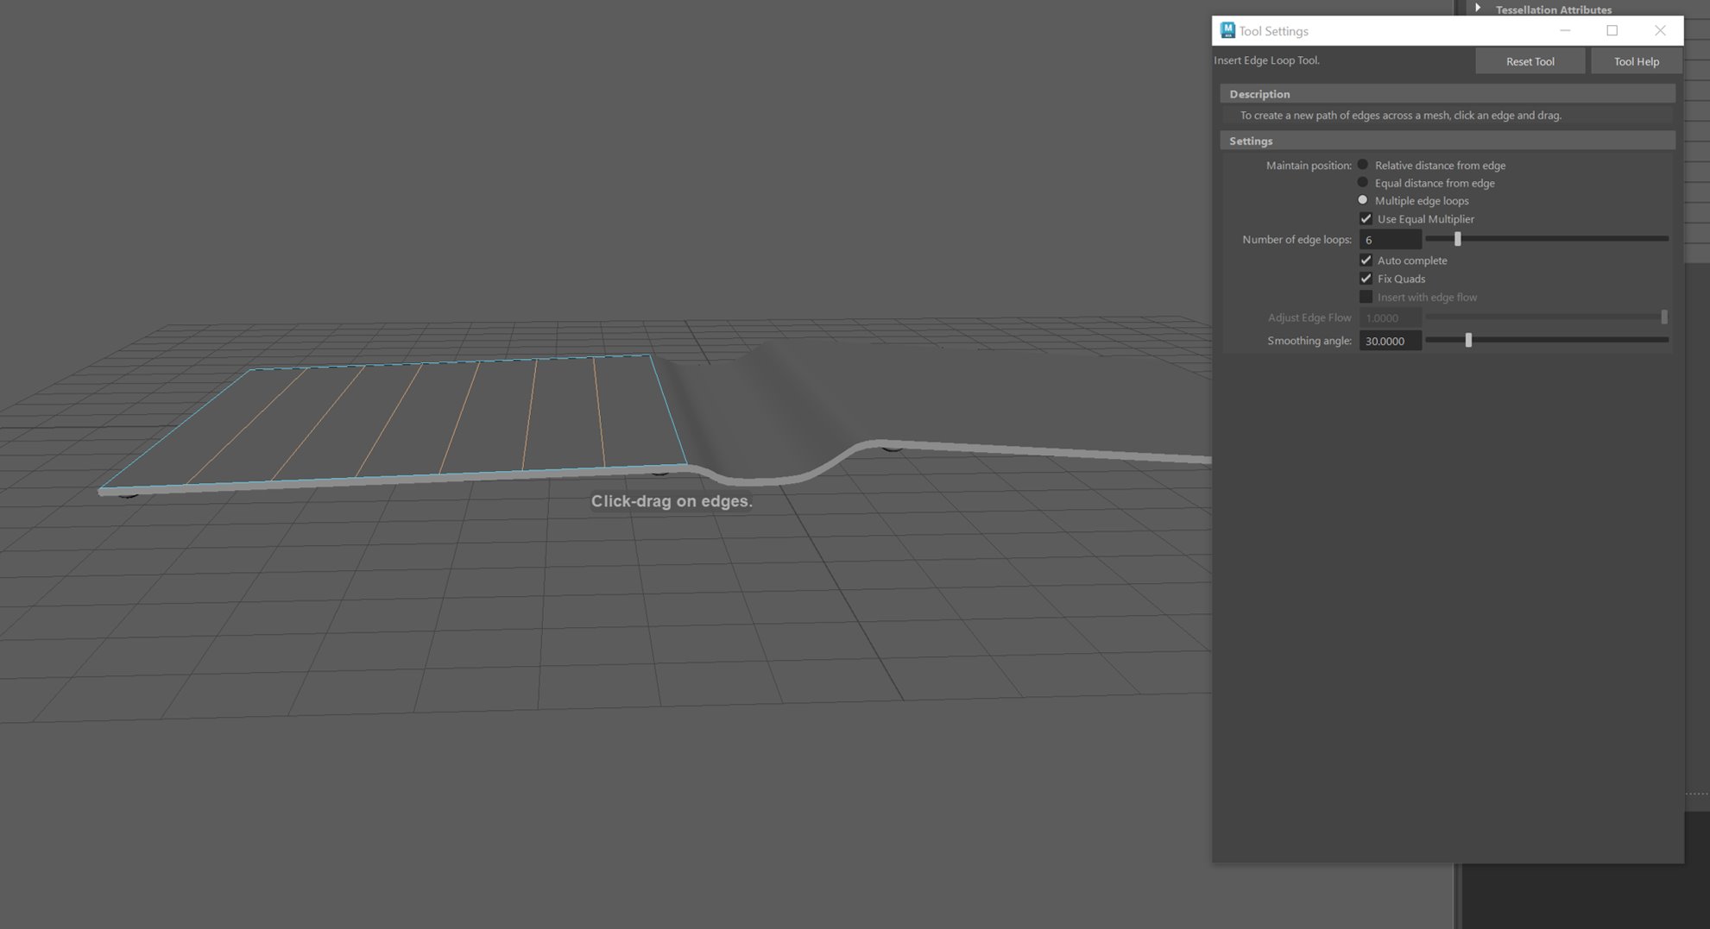Select Relative distance from edge option

[1363, 165]
